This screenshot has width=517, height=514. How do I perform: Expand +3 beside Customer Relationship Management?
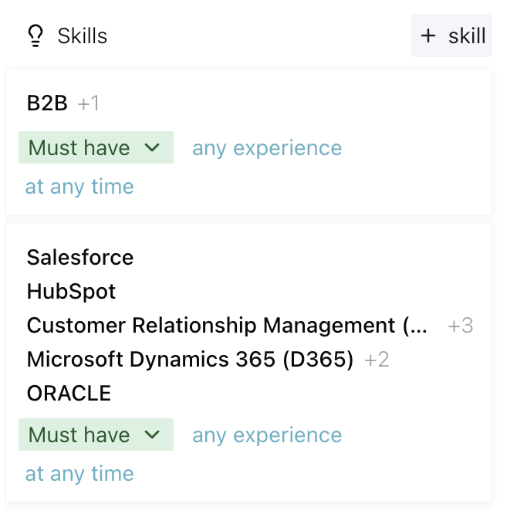pos(461,326)
